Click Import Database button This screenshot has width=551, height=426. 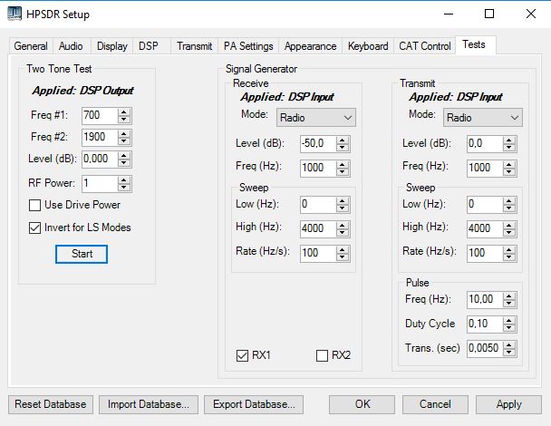149,404
